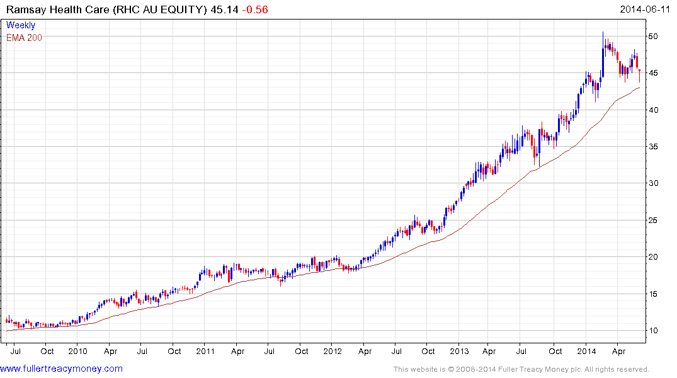Click the last price '45.14'
The height and width of the screenshot is (378, 677).
(225, 9)
